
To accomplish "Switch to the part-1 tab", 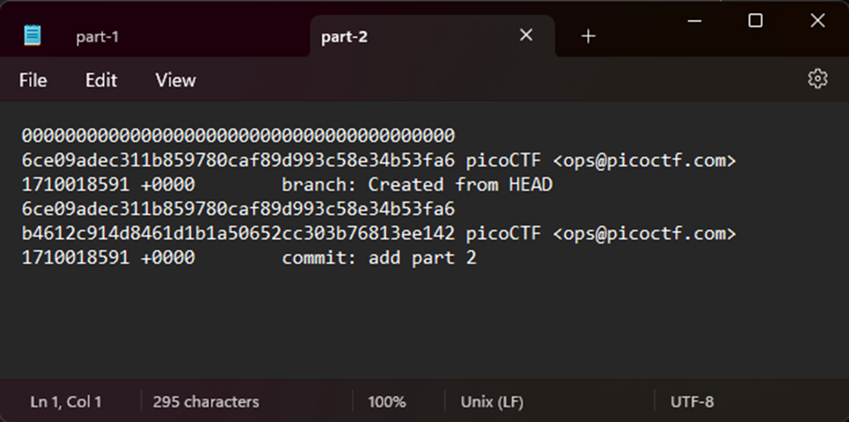I will tap(97, 36).
